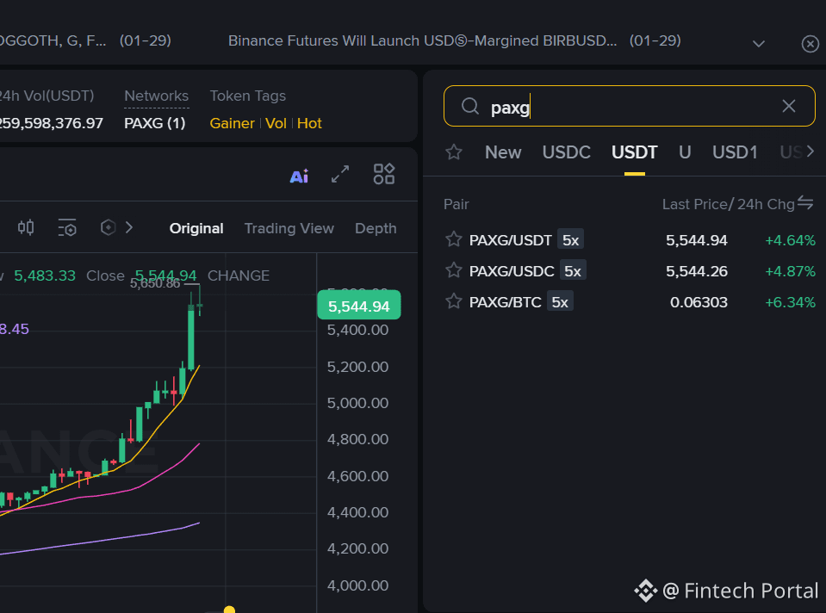Open chart display settings icon

[67, 227]
